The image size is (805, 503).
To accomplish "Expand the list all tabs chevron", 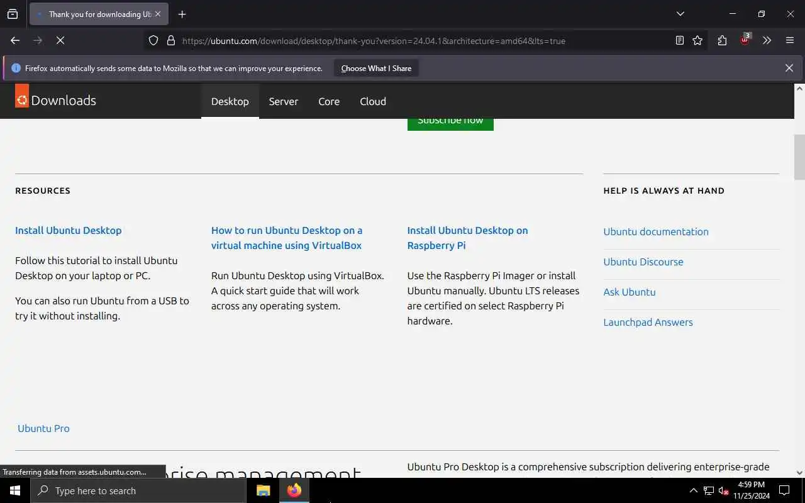I will point(680,14).
